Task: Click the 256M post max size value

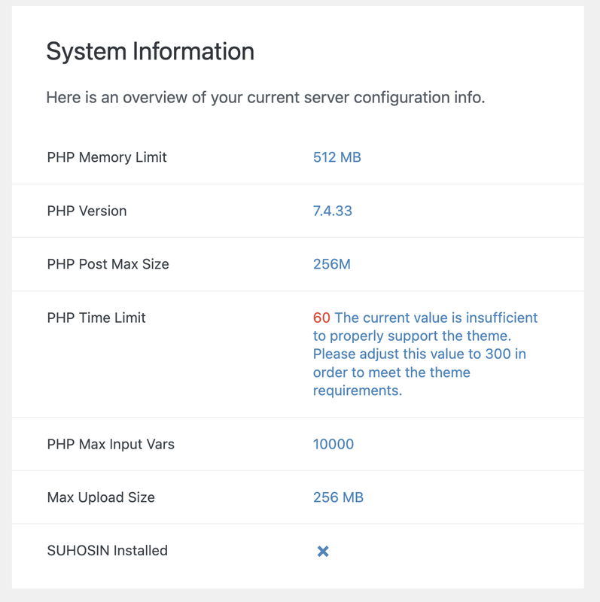Action: point(331,264)
